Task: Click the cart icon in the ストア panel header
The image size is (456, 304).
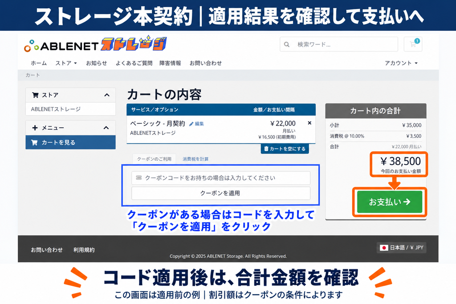Action: point(35,95)
